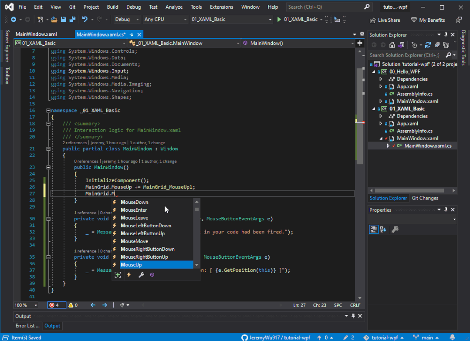Click the notifications bell in status bar
The height and width of the screenshot is (341, 470).
[x=453, y=338]
